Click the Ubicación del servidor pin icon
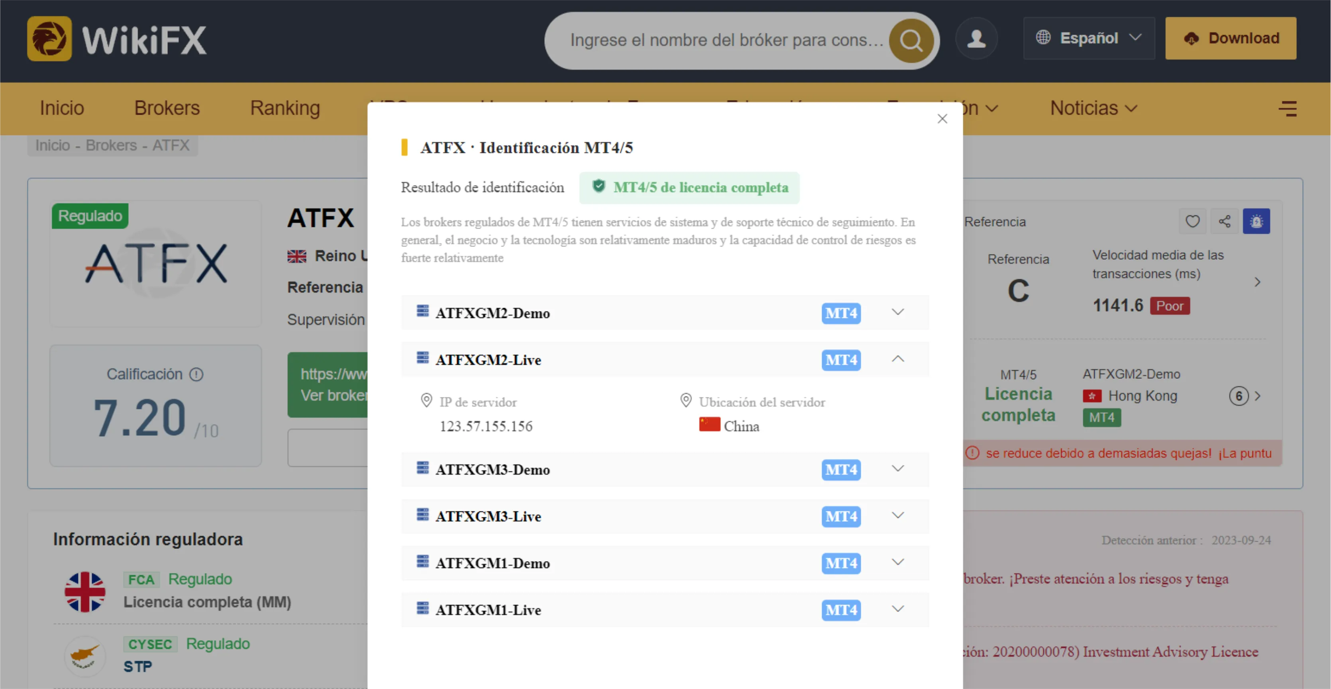 (x=686, y=400)
